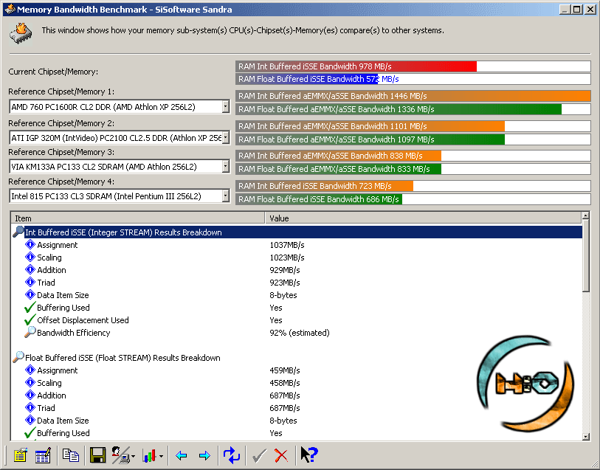Viewport: 600px width, 470px height.
Task: Click the blue RAM Float Buffered 572 MB/s bar
Action: 307,79
